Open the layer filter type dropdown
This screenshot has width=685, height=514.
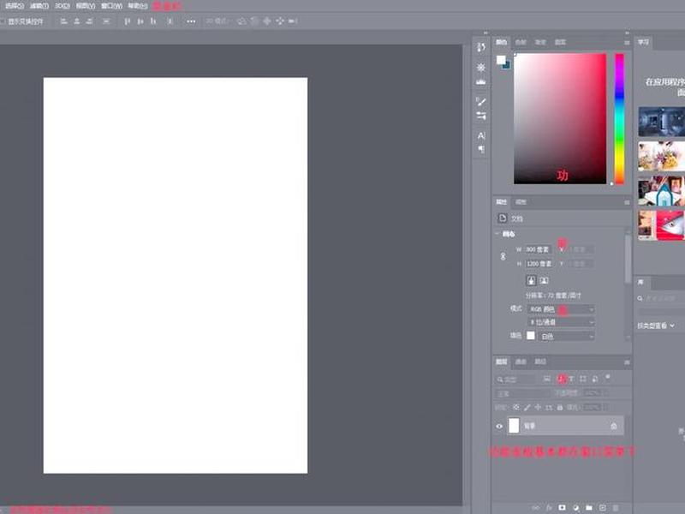click(x=515, y=380)
